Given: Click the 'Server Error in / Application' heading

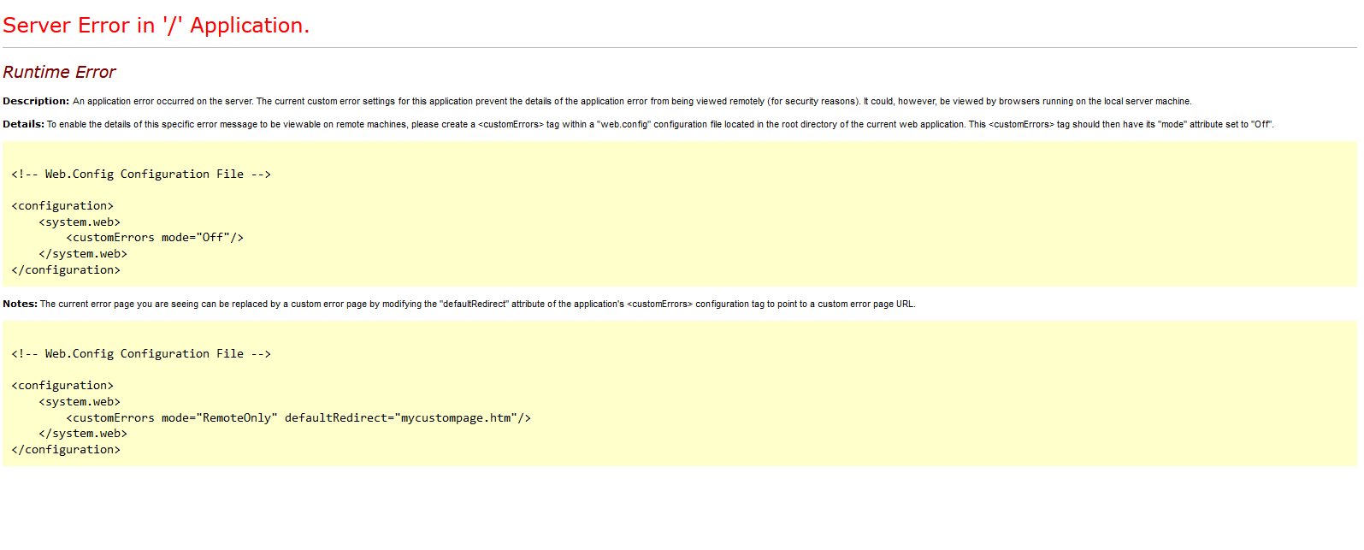Looking at the screenshot, I should coord(156,26).
